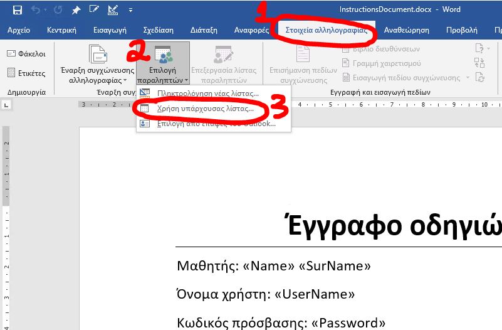Click the Save icon in quick access toolbar

pyautogui.click(x=18, y=10)
